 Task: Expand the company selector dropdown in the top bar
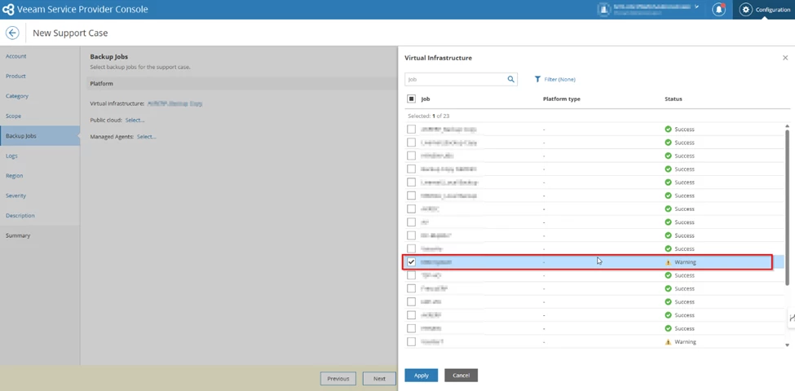point(696,7)
